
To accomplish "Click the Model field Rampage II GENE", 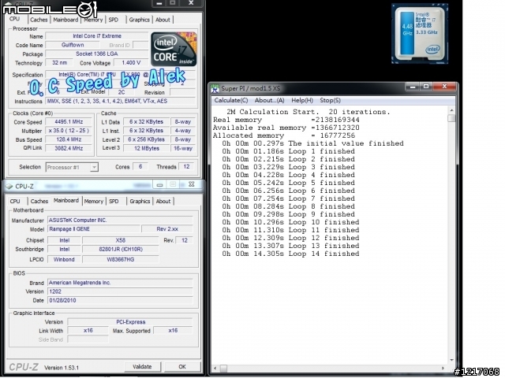I will (94, 229).
